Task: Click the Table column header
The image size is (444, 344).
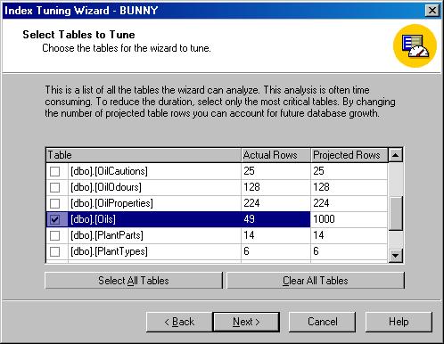Action: point(144,155)
